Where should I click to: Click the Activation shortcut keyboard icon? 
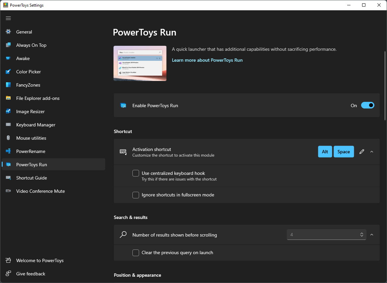123,152
